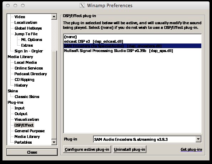Select Nullsoft Signal Processing Studio DSP
The width and height of the screenshot is (212, 164).
[132, 51]
